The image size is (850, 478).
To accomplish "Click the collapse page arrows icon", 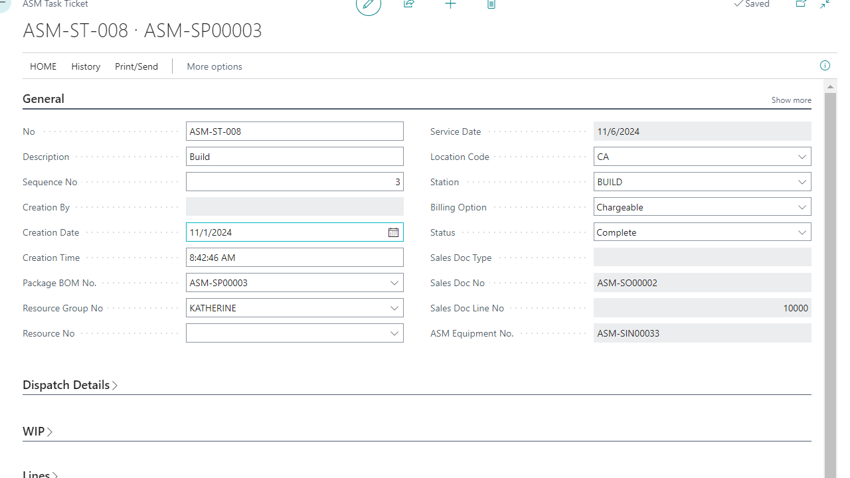I will click(825, 4).
